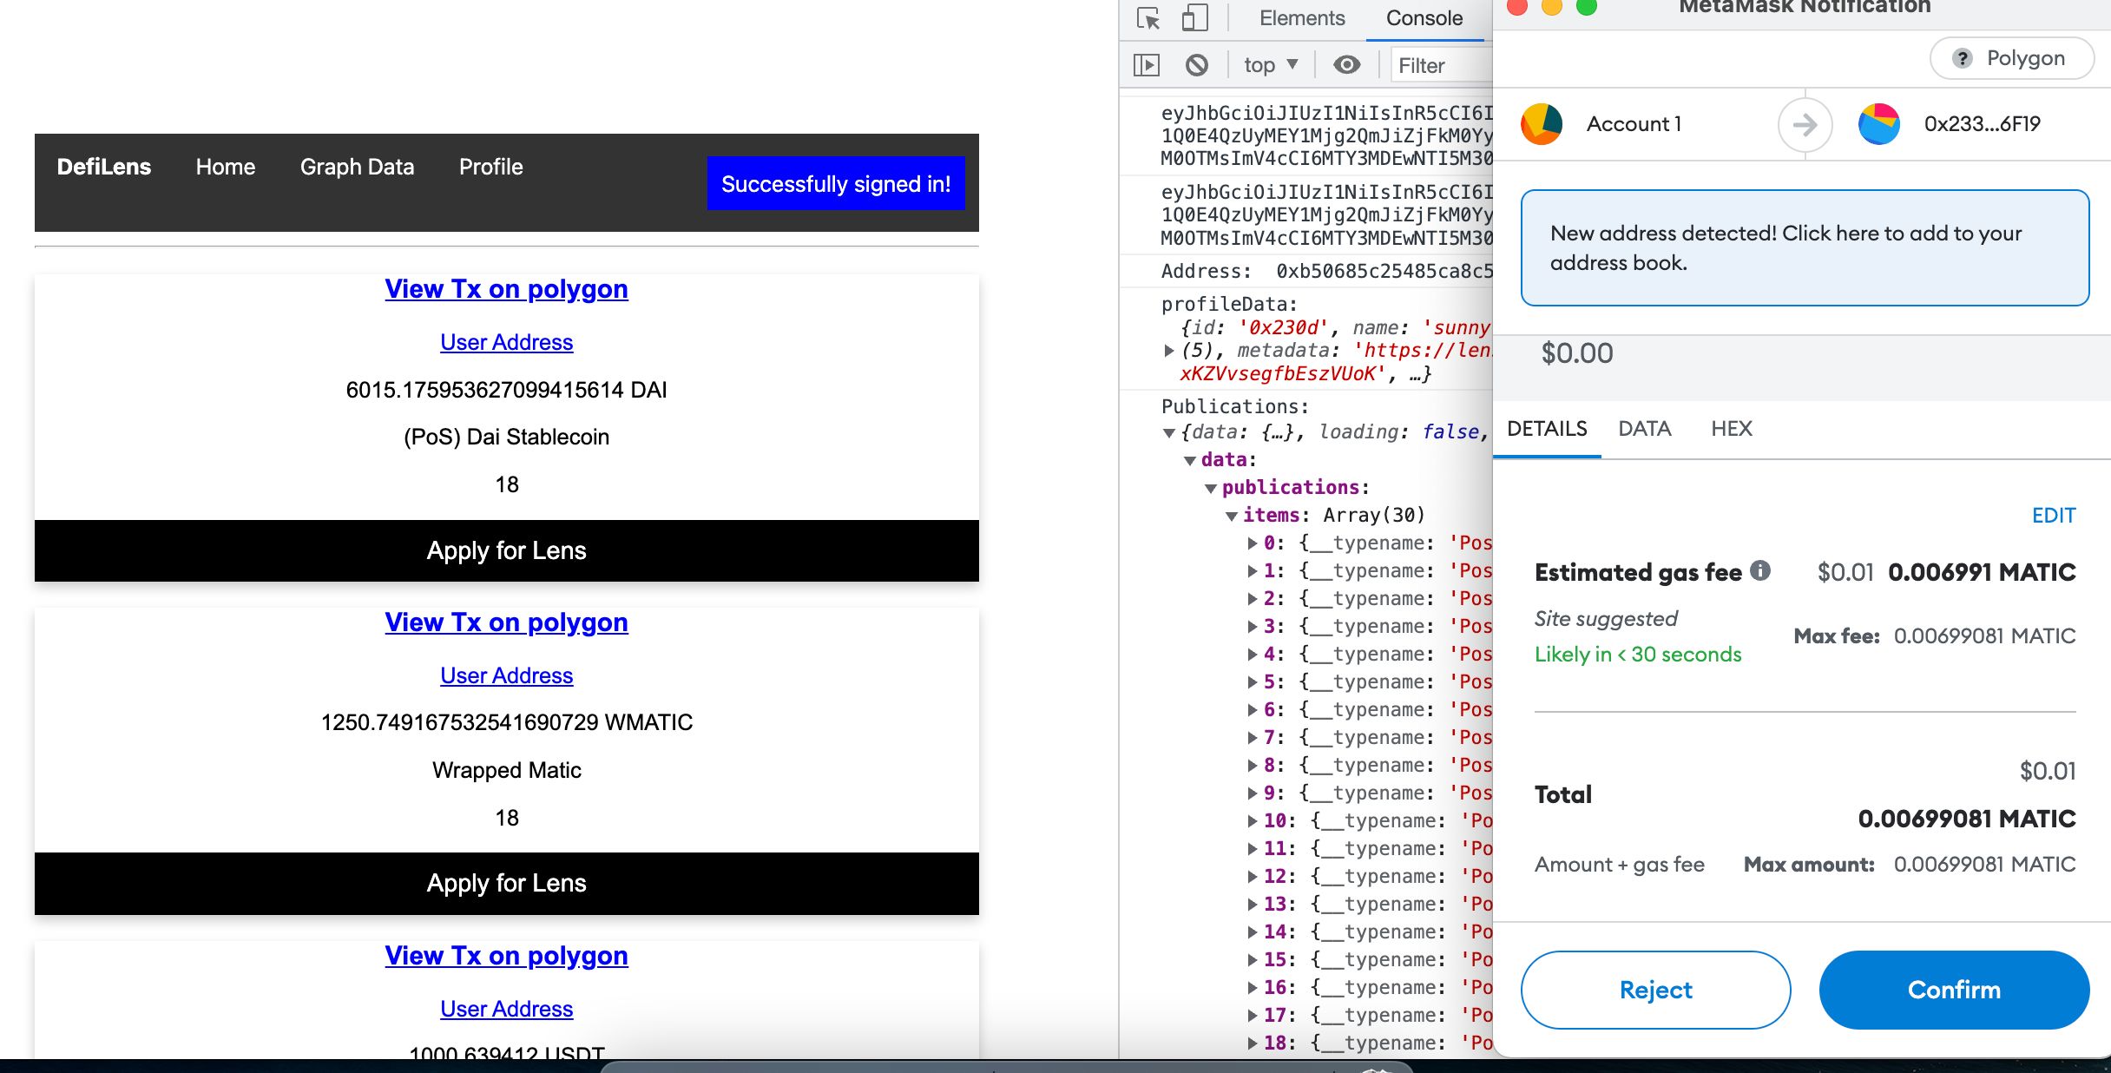Click the Wrapped Matic token name text
Image resolution: width=2111 pixels, height=1073 pixels.
click(x=507, y=770)
